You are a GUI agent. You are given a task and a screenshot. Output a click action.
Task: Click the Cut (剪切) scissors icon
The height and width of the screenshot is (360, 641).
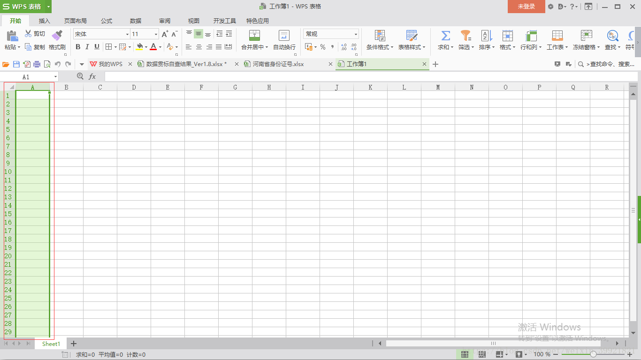(28, 34)
